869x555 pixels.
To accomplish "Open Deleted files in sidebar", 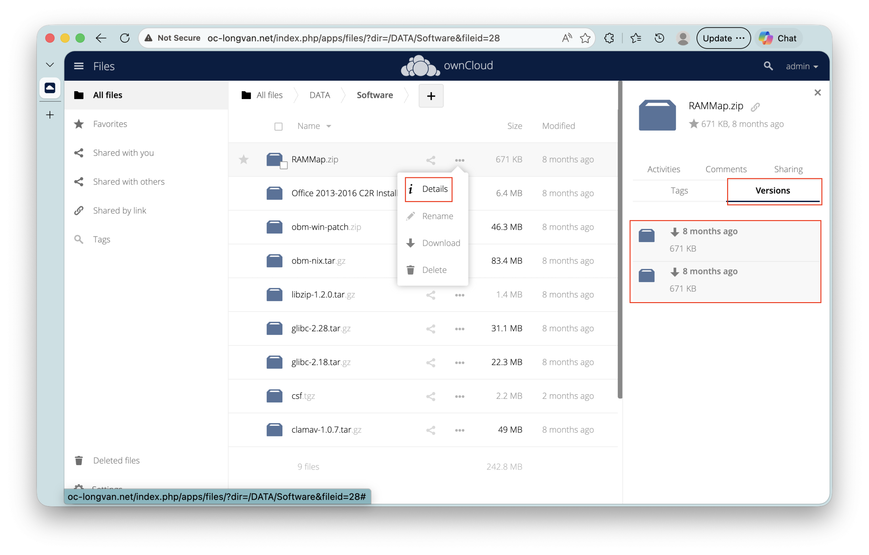I will coord(116,460).
